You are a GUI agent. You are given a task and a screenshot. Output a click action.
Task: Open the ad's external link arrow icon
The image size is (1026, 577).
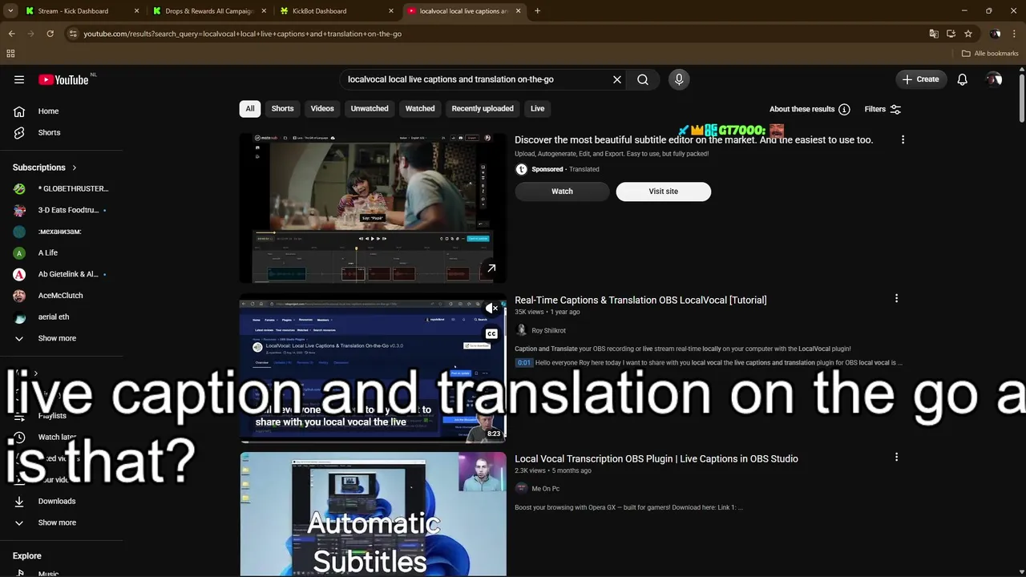pos(491,268)
